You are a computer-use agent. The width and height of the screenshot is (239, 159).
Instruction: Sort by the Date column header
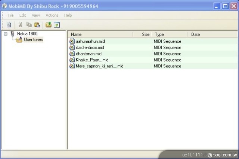click(212, 35)
